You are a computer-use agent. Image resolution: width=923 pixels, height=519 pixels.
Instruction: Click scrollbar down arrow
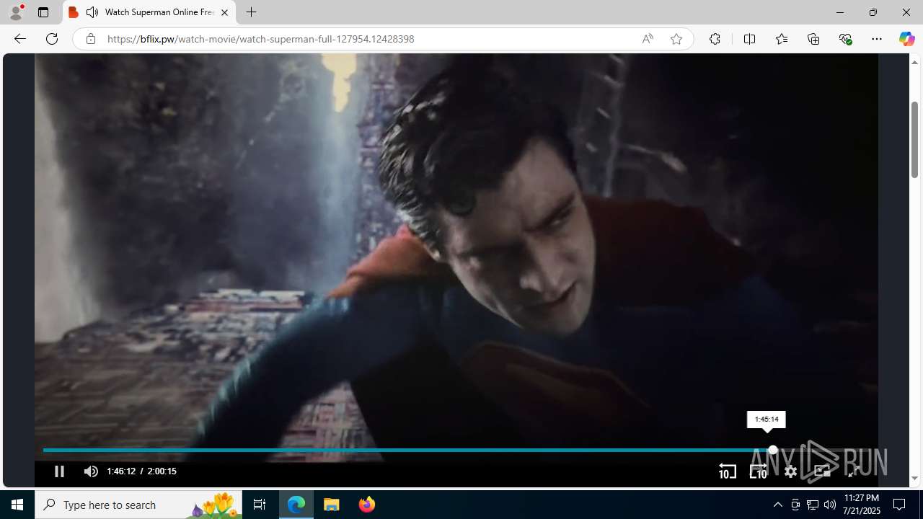point(914,479)
